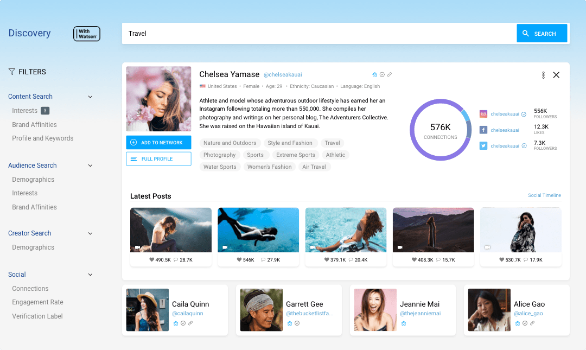
Task: Click the house icon beside @chelseakauai
Action: (374, 74)
